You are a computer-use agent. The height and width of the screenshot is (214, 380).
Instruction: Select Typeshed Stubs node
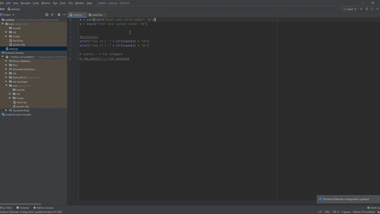click(19, 111)
